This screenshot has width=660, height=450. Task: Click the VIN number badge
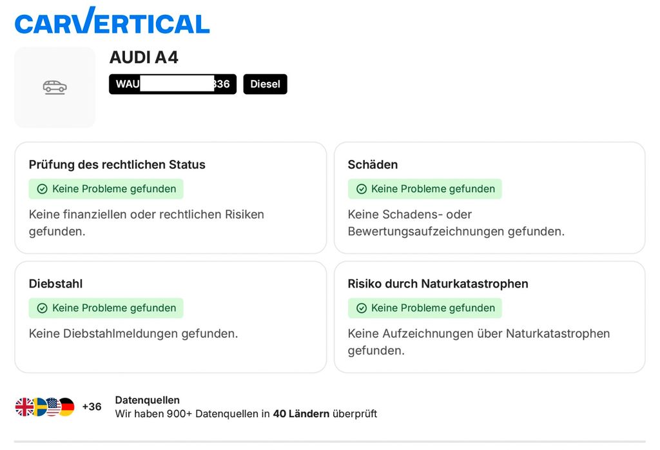click(173, 84)
